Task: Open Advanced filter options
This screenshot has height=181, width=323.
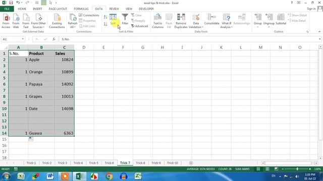Action: 140,26
